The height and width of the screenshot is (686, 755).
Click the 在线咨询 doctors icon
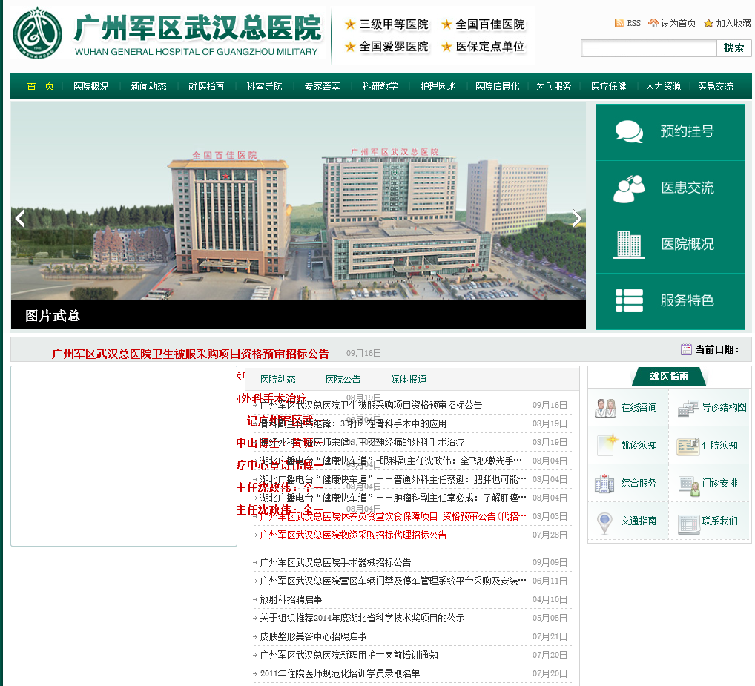[x=605, y=408]
